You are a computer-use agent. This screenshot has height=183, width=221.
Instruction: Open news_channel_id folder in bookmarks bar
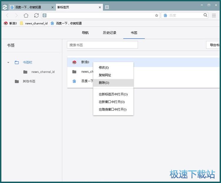coord(34,23)
